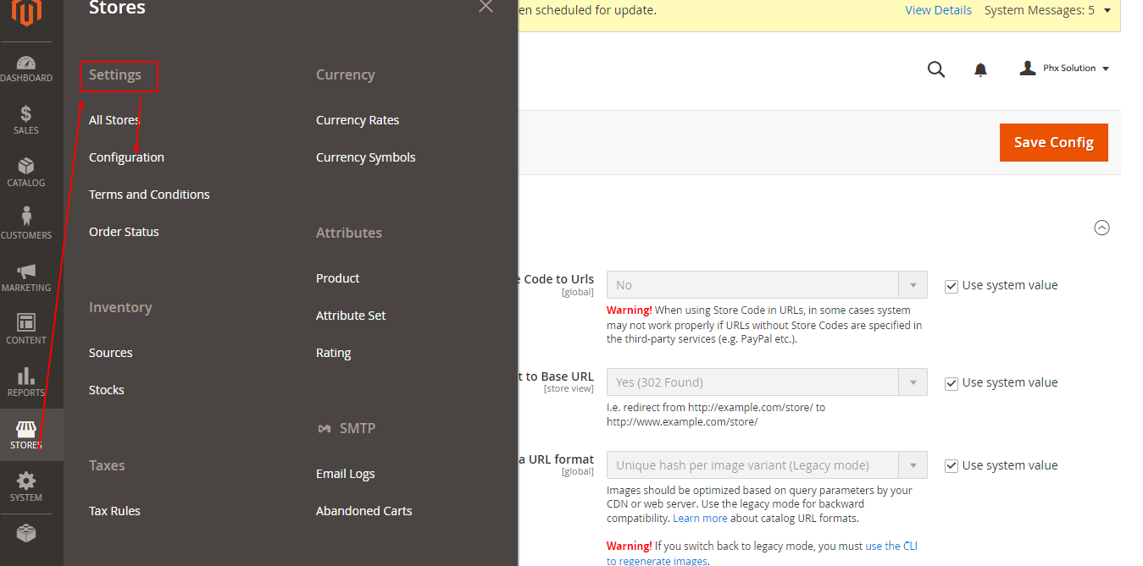Open the notifications bell icon
Image resolution: width=1143 pixels, height=566 pixels.
click(980, 69)
